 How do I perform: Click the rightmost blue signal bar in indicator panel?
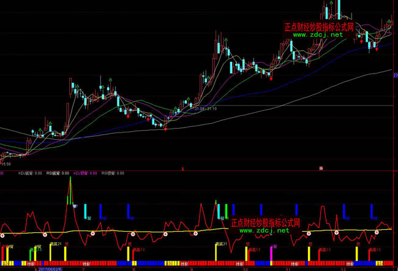click(x=372, y=211)
